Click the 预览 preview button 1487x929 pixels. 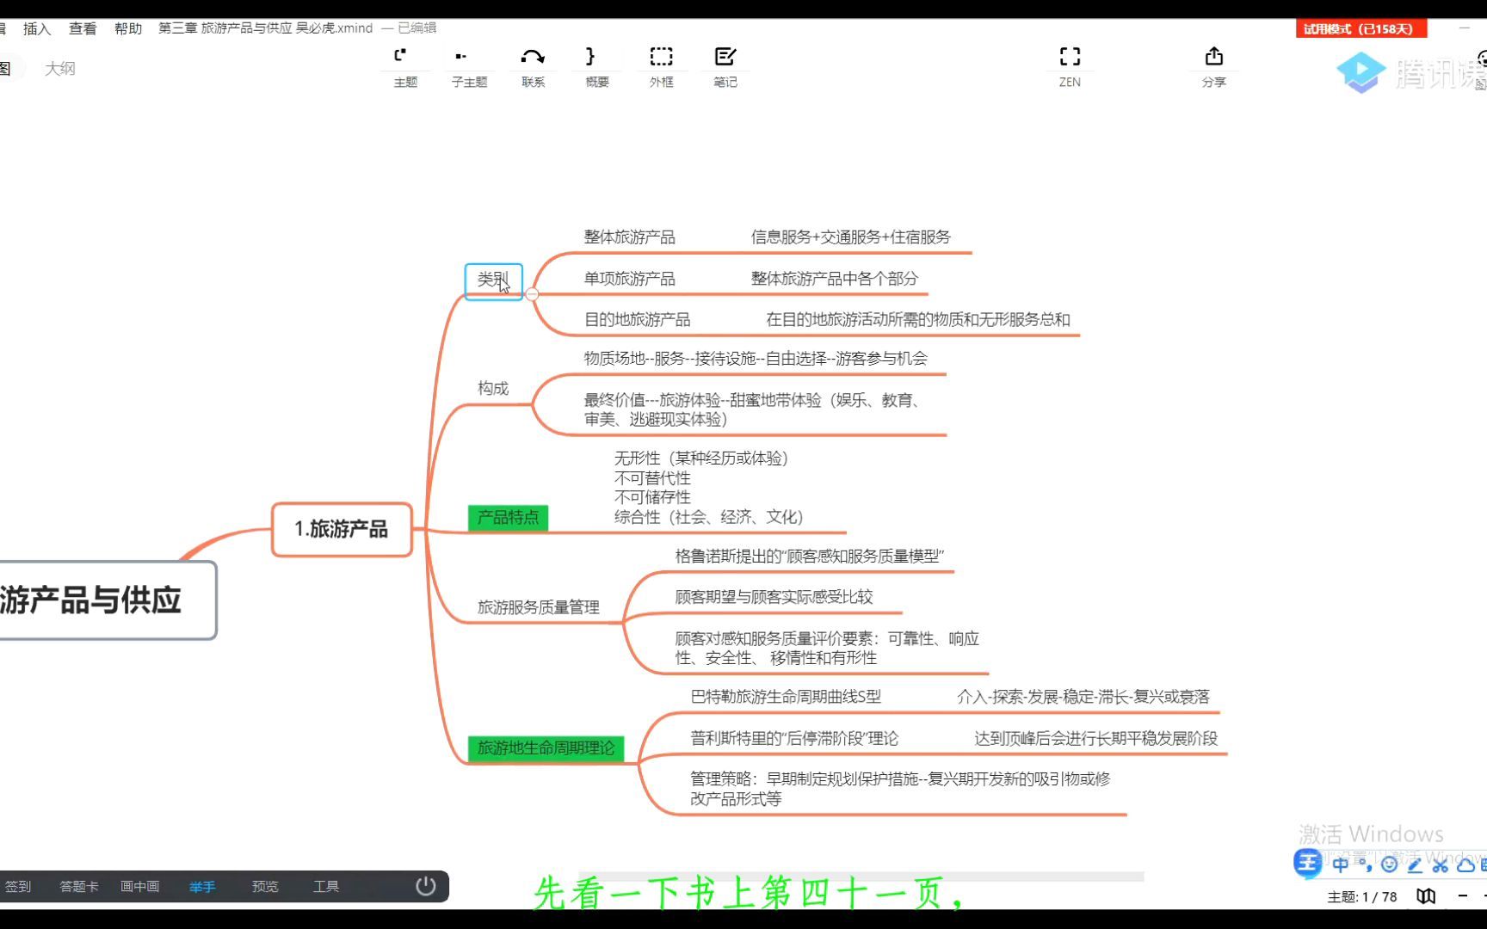coord(265,886)
